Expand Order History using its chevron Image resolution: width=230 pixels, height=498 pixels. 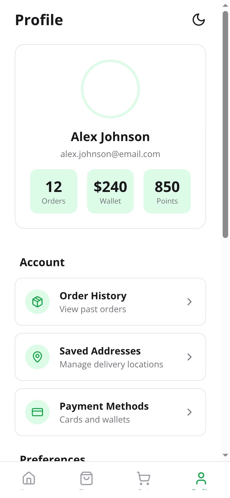point(190,302)
